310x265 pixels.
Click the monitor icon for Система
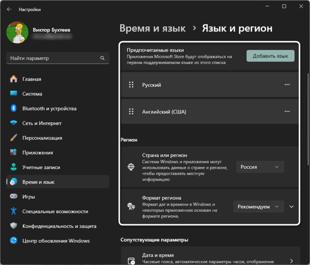click(14, 93)
